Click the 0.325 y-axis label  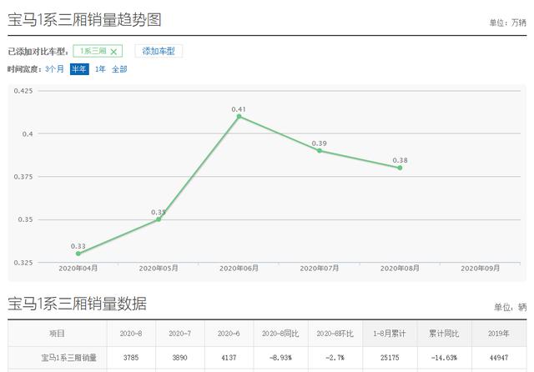(x=23, y=263)
